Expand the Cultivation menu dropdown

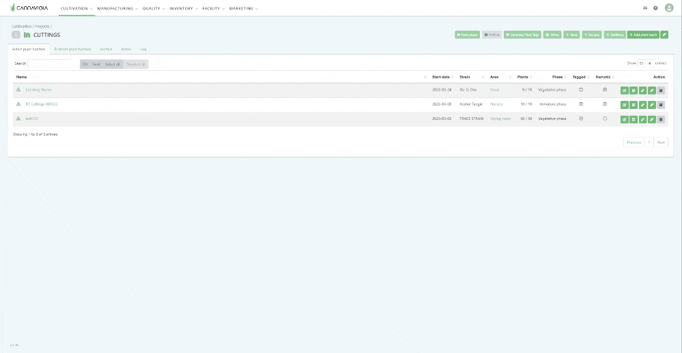coord(76,8)
